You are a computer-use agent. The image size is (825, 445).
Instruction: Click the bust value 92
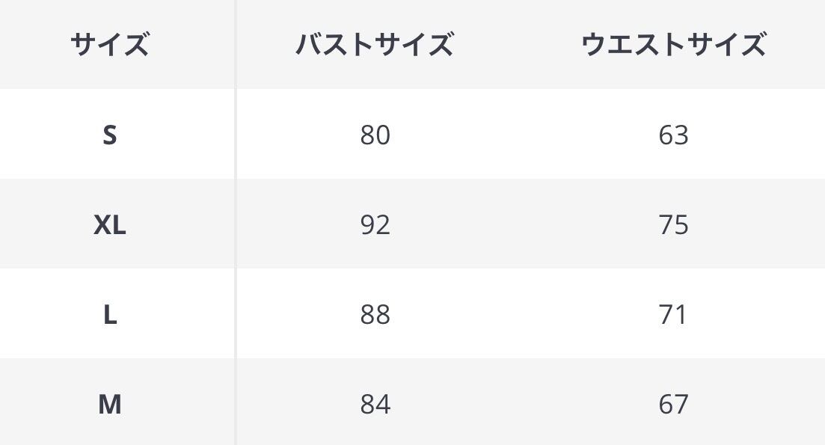pyautogui.click(x=375, y=225)
